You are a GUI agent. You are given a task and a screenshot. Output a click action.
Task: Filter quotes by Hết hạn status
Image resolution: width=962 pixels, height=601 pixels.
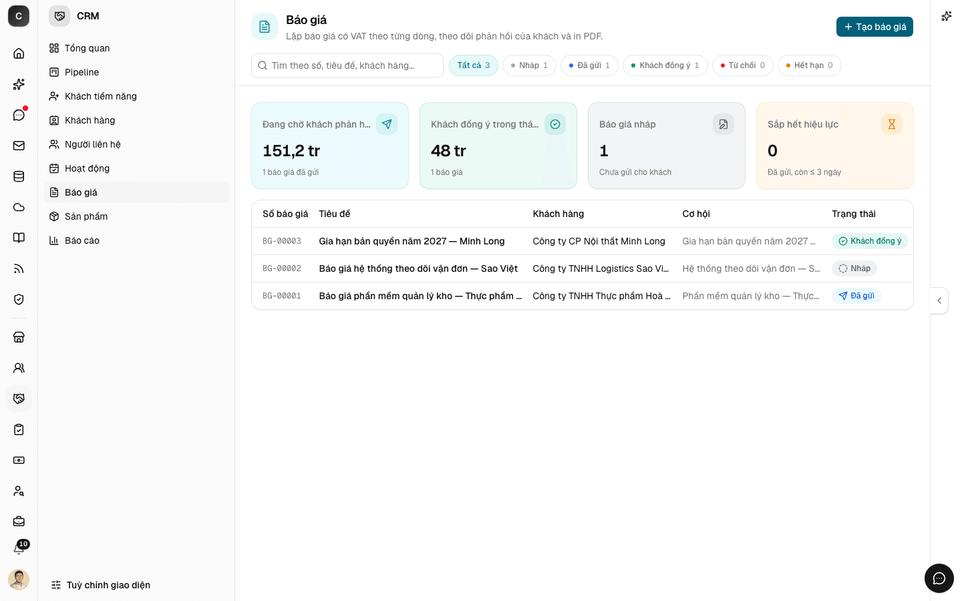pyautogui.click(x=810, y=65)
